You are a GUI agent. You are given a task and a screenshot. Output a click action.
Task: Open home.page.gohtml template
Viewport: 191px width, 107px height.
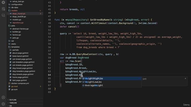[x=25, y=77]
